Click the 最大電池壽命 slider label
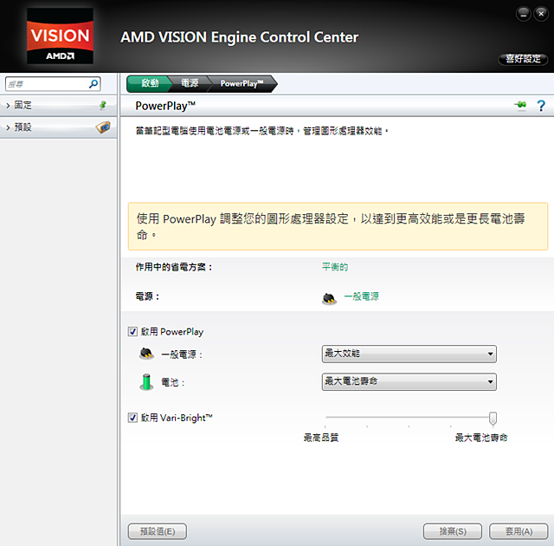Screen dimensions: 554x546 pyautogui.click(x=481, y=438)
